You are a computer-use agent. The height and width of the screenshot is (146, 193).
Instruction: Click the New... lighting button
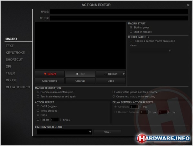[x=107, y=132]
